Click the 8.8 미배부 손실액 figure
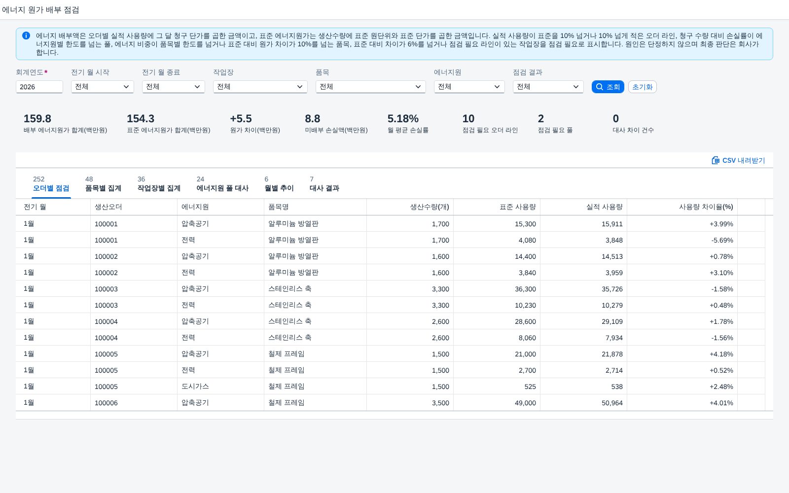Viewport: 789px width, 493px height. (313, 119)
